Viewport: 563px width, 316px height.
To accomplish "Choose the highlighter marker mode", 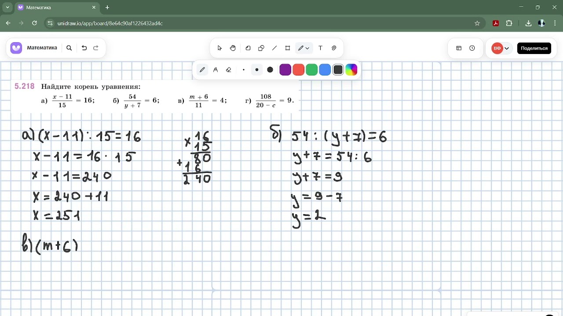I will click(216, 70).
